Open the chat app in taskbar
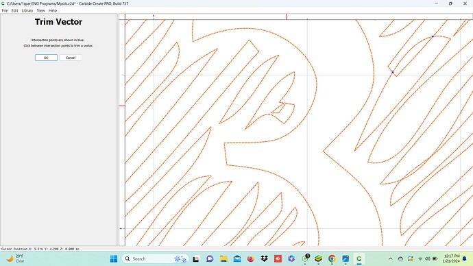 pyautogui.click(x=210, y=258)
